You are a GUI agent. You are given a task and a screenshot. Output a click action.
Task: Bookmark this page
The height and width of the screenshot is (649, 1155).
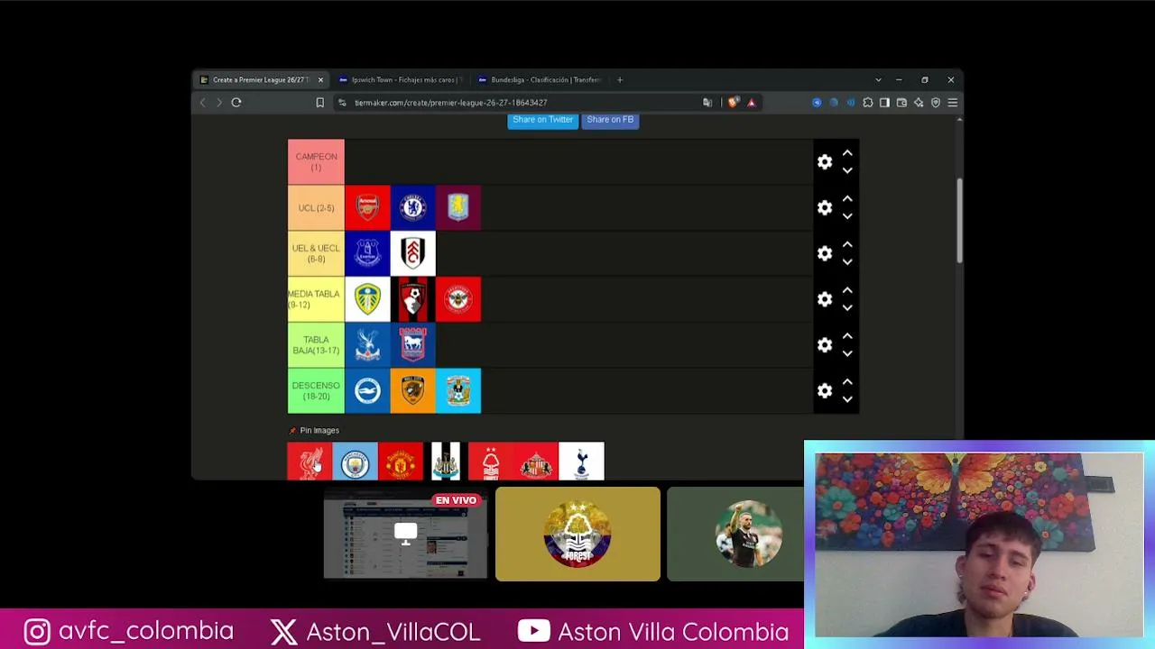pos(319,103)
